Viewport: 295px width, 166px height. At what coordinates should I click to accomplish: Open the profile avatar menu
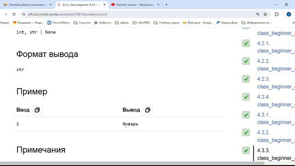(x=289, y=14)
